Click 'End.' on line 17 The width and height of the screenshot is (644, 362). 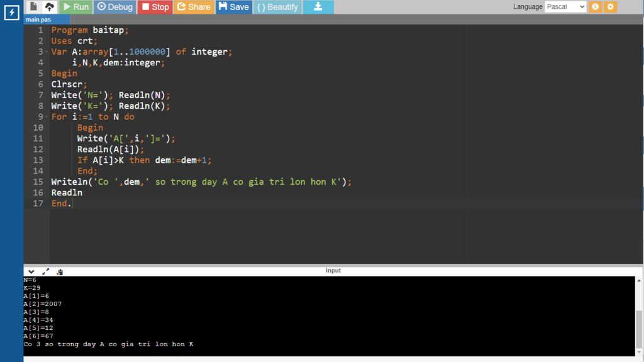pyautogui.click(x=61, y=204)
